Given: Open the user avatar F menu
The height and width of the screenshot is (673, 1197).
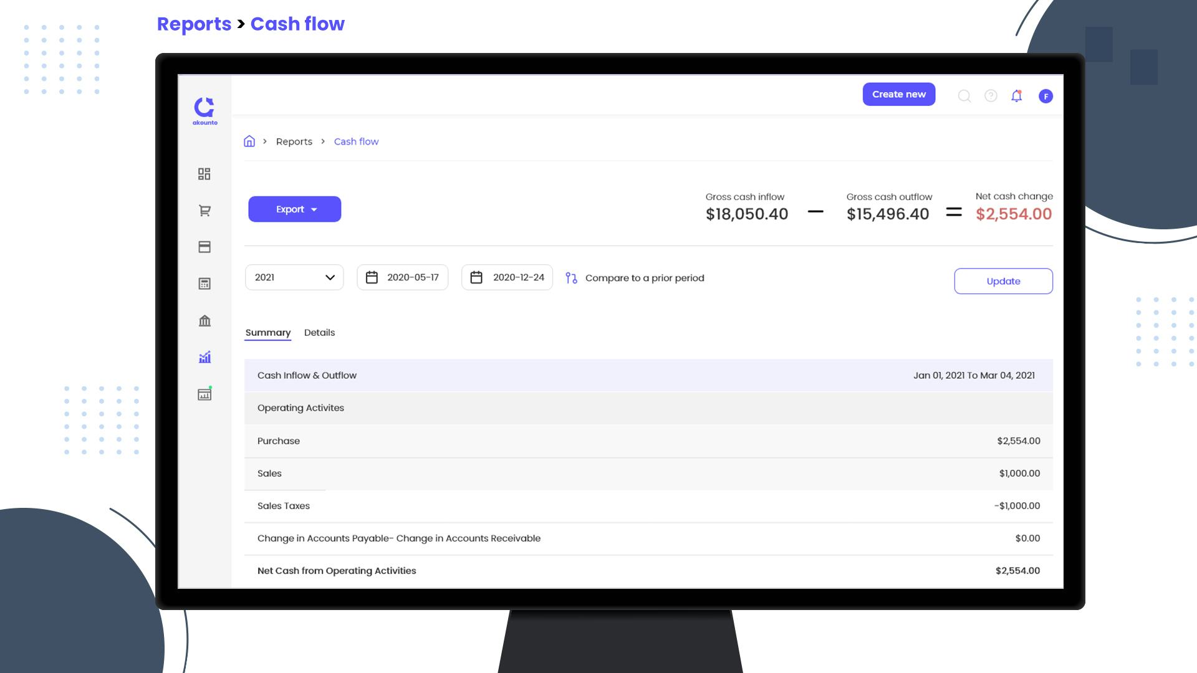Looking at the screenshot, I should coord(1046,96).
